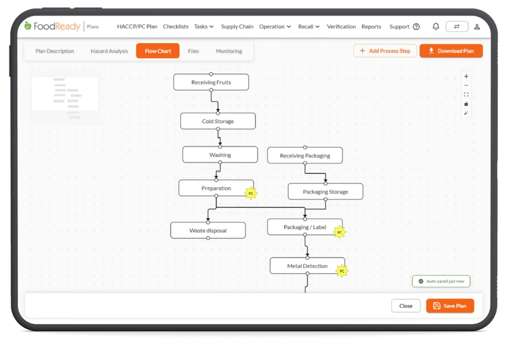Open the user profile icon
Image resolution: width=507 pixels, height=348 pixels.
(477, 27)
